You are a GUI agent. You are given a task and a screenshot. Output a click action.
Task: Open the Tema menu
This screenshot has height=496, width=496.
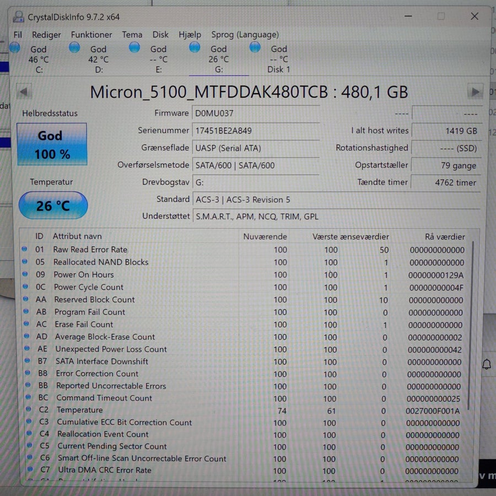(132, 34)
